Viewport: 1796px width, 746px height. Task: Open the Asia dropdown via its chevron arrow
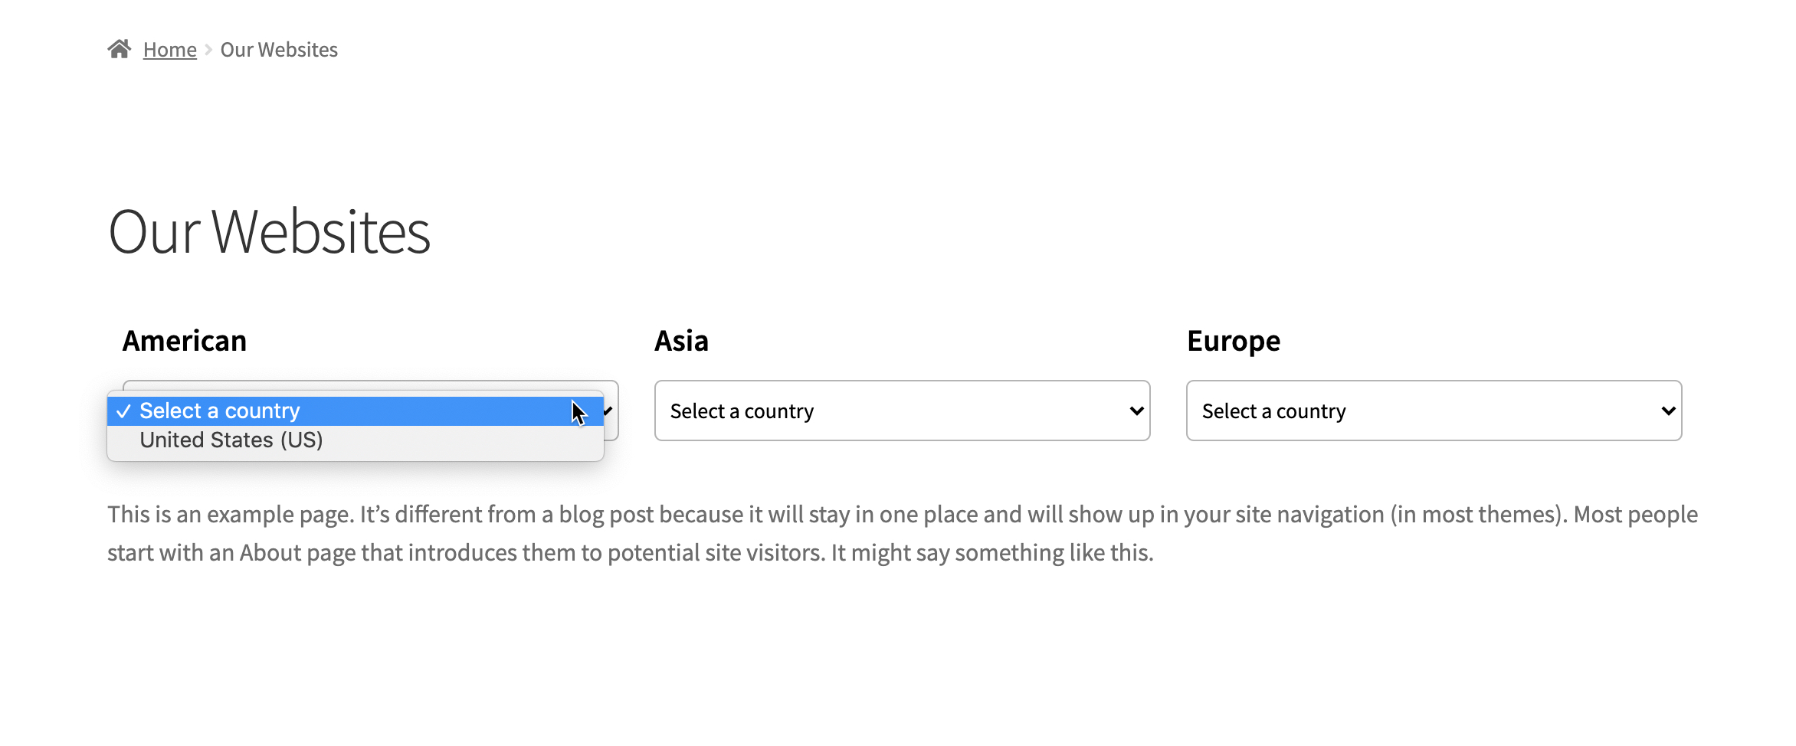coord(1137,411)
